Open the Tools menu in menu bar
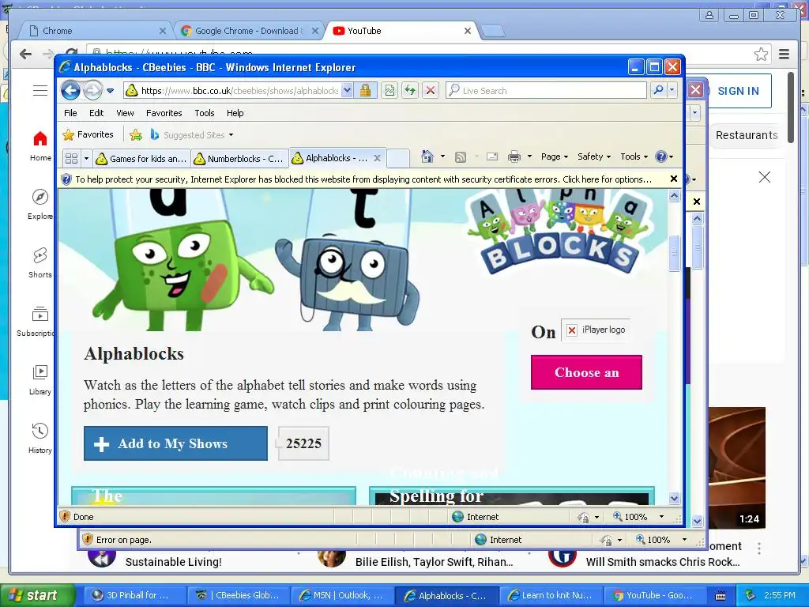Viewport: 809px width, 607px height. coord(205,113)
